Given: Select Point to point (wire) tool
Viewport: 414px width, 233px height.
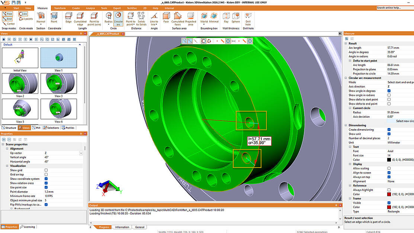Looking at the screenshot, I should [94, 19].
